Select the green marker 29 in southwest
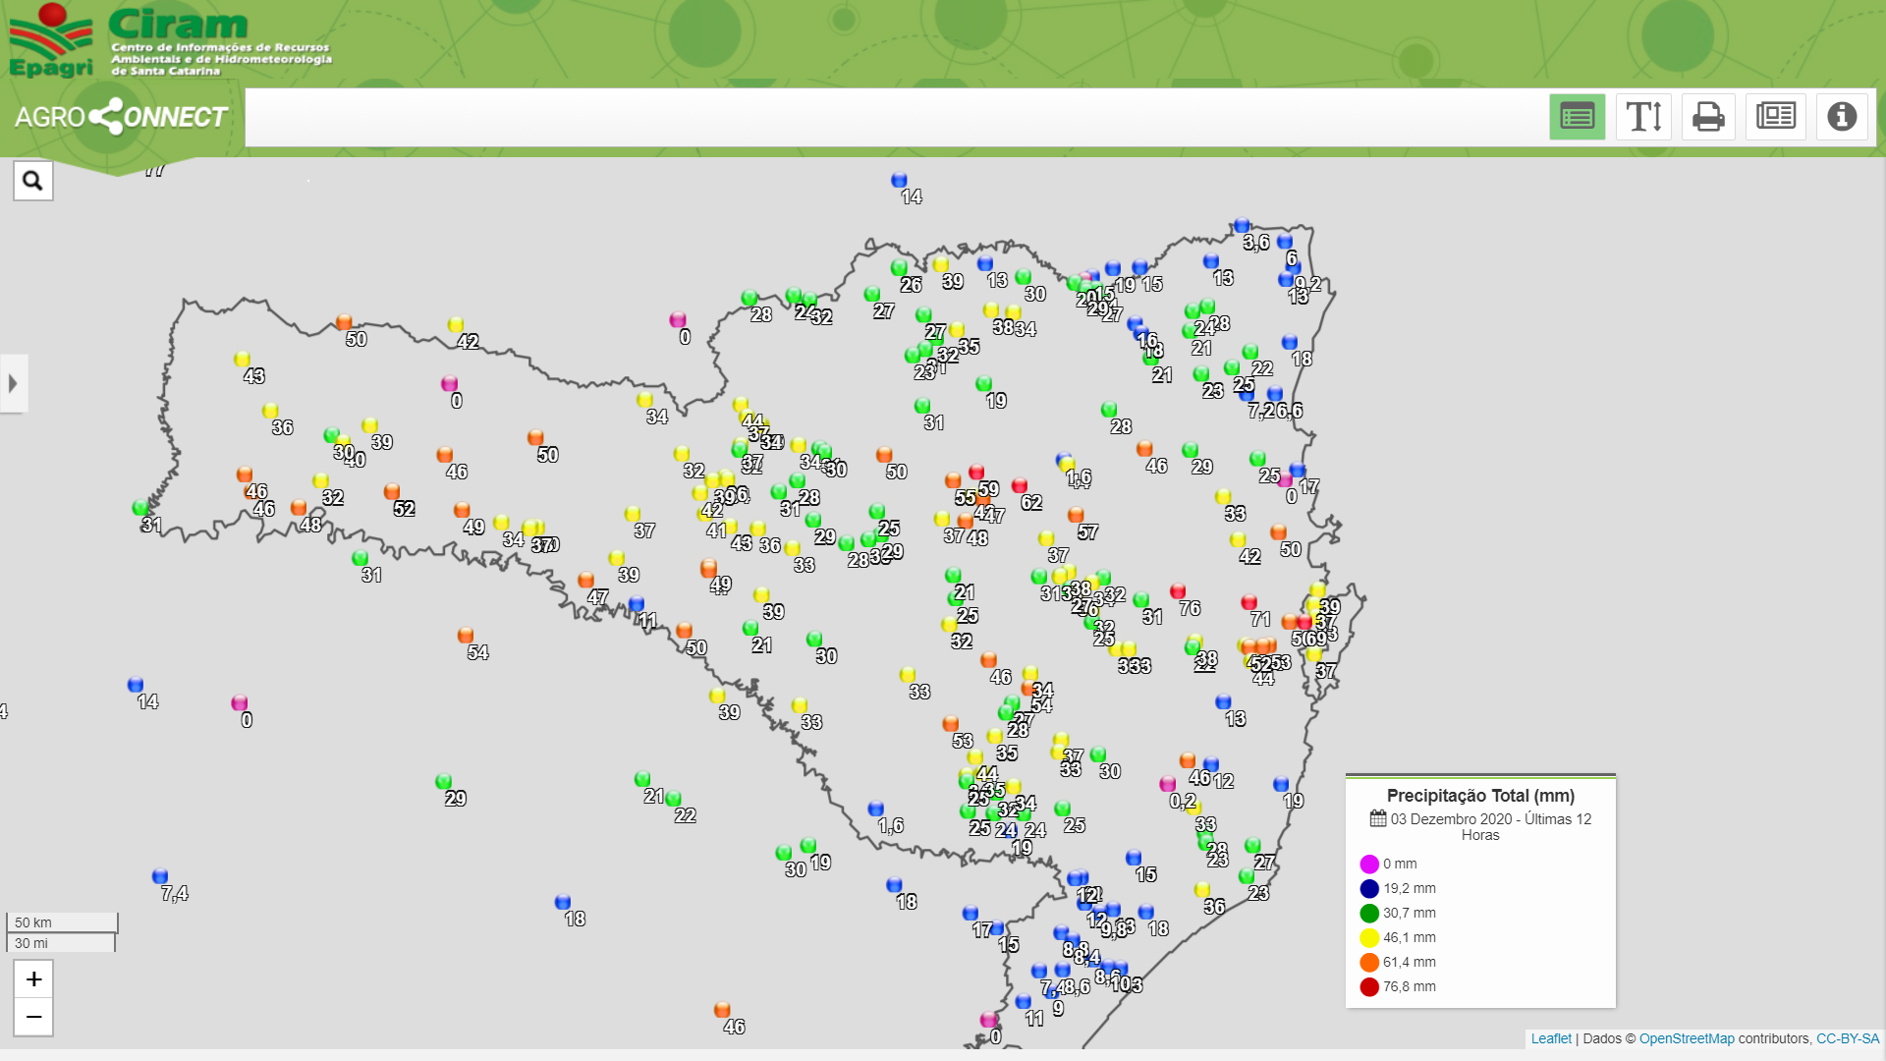Image resolution: width=1886 pixels, height=1061 pixels. tap(443, 782)
